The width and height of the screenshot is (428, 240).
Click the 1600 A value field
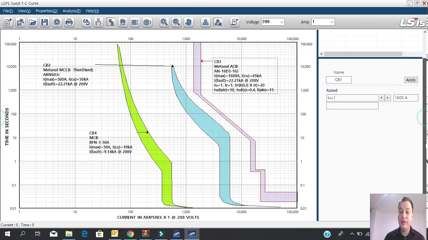[406, 98]
